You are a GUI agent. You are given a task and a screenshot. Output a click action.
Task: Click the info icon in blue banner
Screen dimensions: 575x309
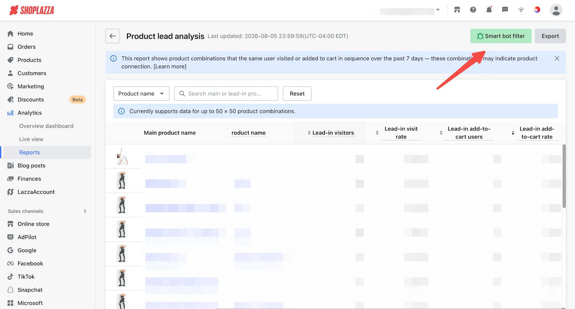point(113,58)
